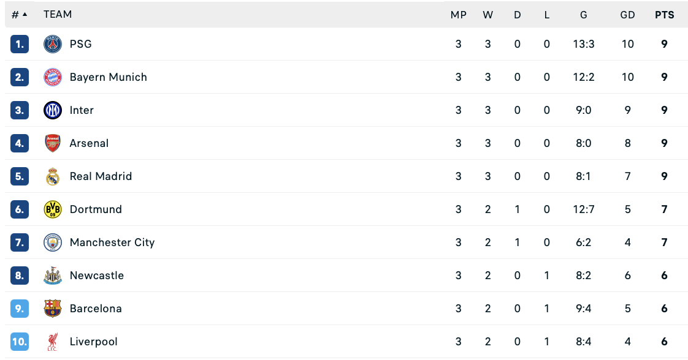
Task: Sort standings by PTS column header
Action: pyautogui.click(x=664, y=15)
